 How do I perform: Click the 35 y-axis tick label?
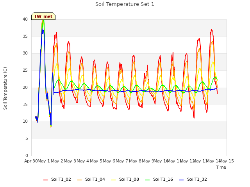(x=25, y=36)
